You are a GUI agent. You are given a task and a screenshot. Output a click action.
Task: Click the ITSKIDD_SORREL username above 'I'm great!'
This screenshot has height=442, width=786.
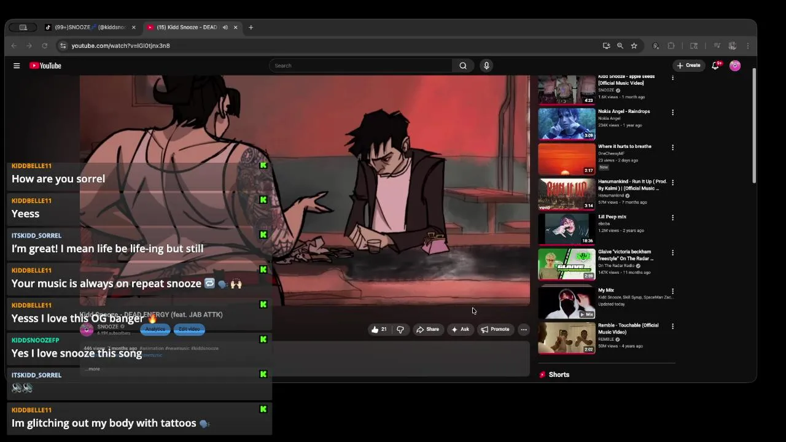36,236
